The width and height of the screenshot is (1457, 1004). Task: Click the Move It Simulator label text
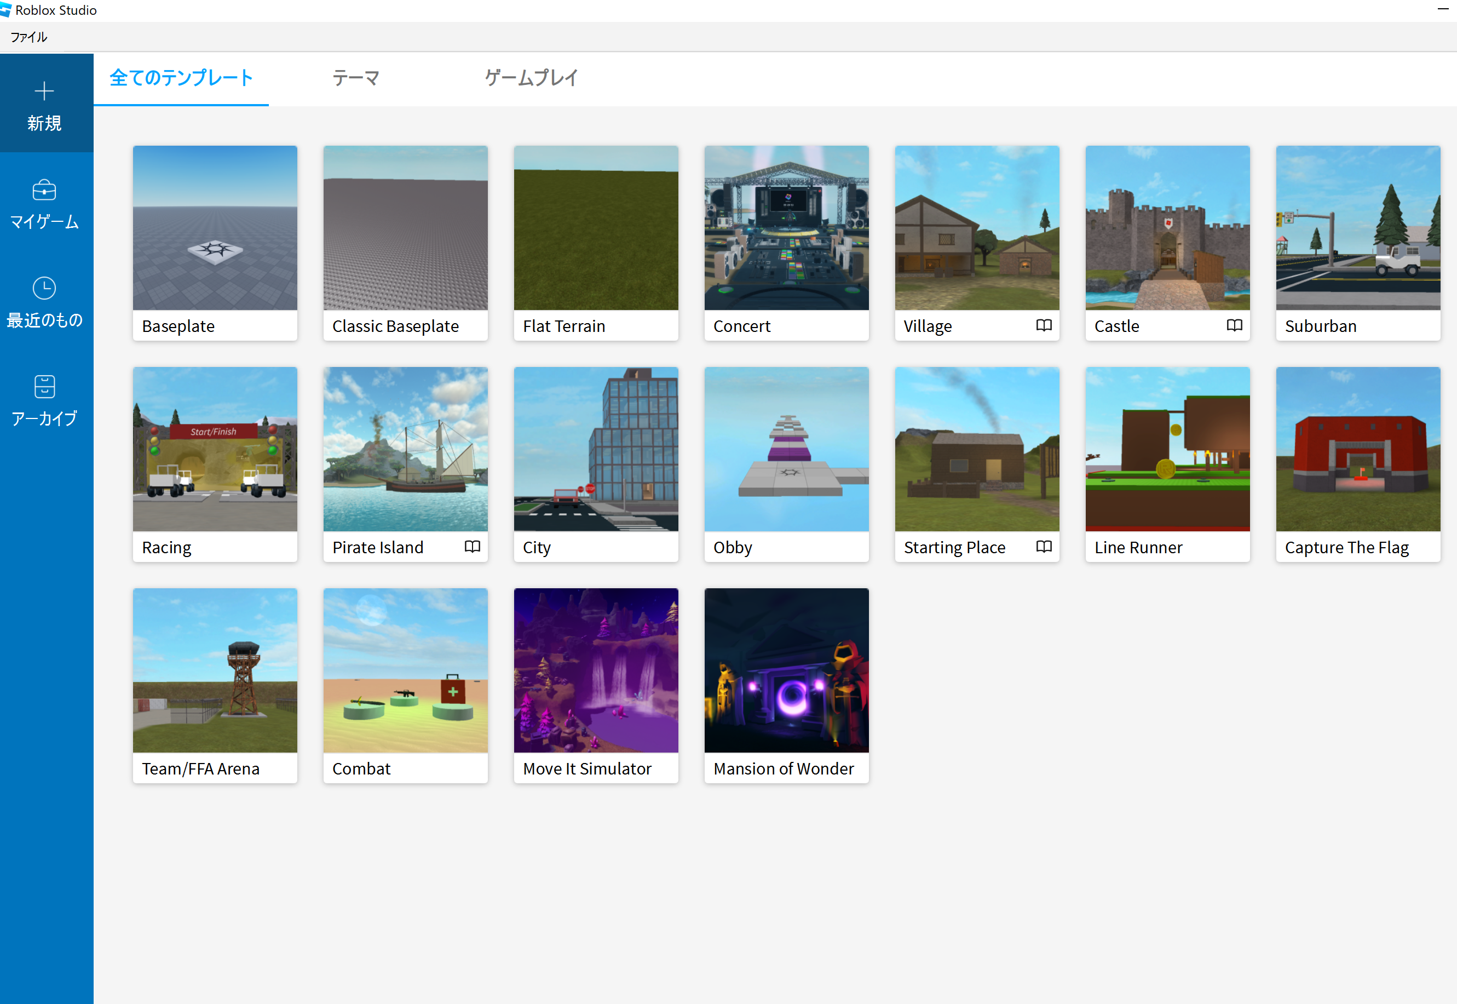click(x=588, y=770)
